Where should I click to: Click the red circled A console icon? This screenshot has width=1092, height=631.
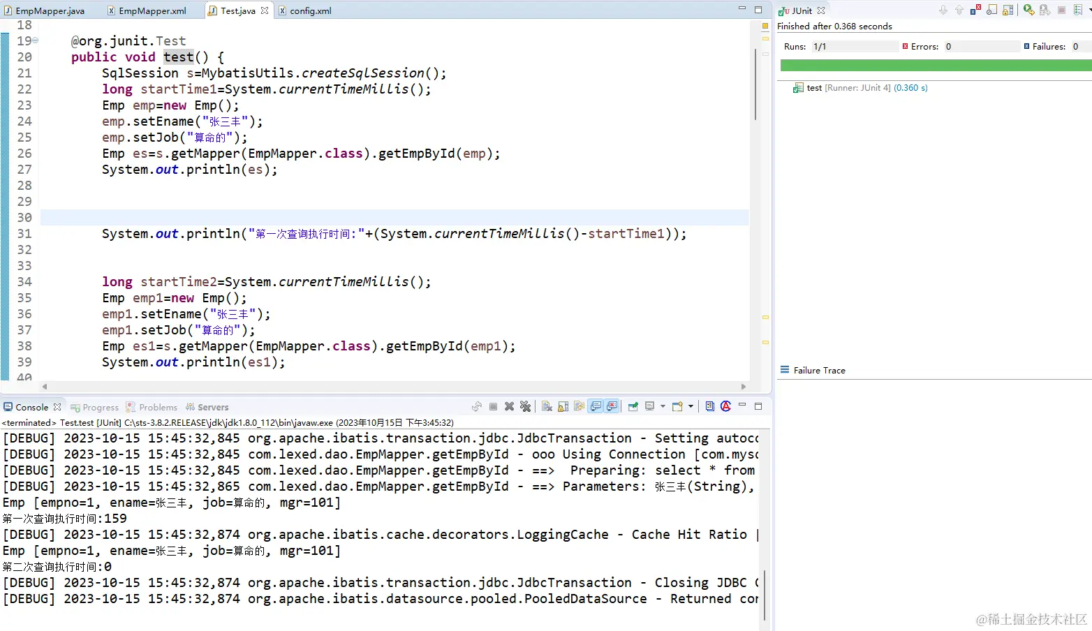tap(725, 406)
